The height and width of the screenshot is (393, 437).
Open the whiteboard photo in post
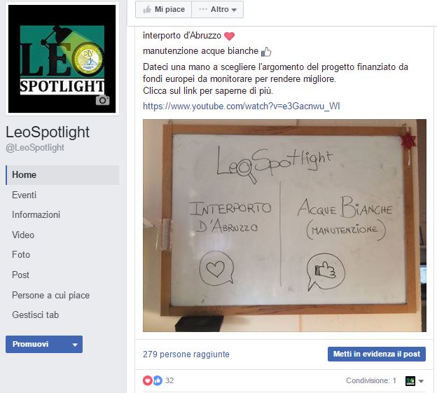(284, 226)
